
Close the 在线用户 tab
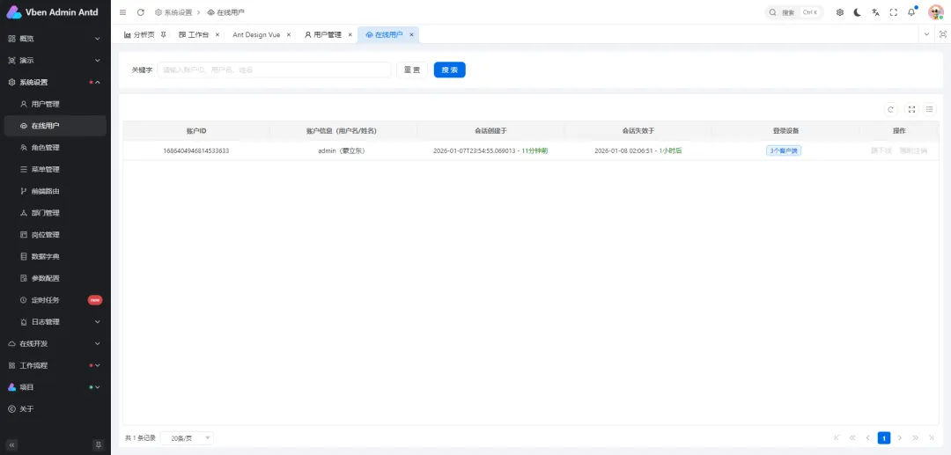(411, 34)
